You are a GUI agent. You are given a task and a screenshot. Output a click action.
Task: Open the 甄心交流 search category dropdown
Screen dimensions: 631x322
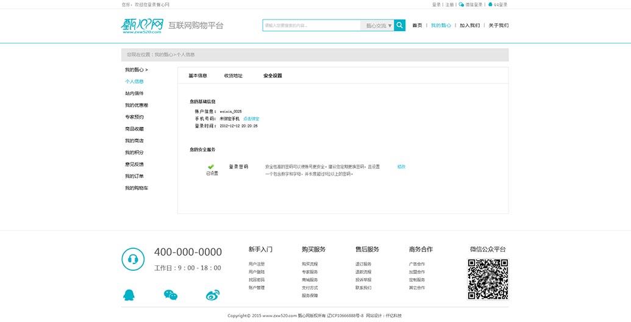click(379, 26)
